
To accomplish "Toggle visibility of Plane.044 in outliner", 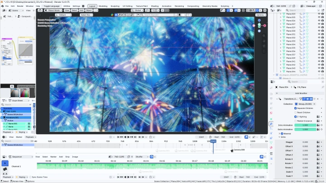I will point(319,71).
